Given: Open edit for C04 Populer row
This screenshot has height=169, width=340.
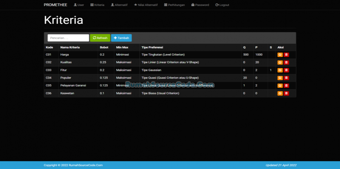Looking at the screenshot, I should [x=280, y=78].
